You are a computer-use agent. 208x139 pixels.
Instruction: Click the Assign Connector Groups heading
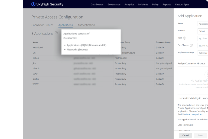point(191,63)
